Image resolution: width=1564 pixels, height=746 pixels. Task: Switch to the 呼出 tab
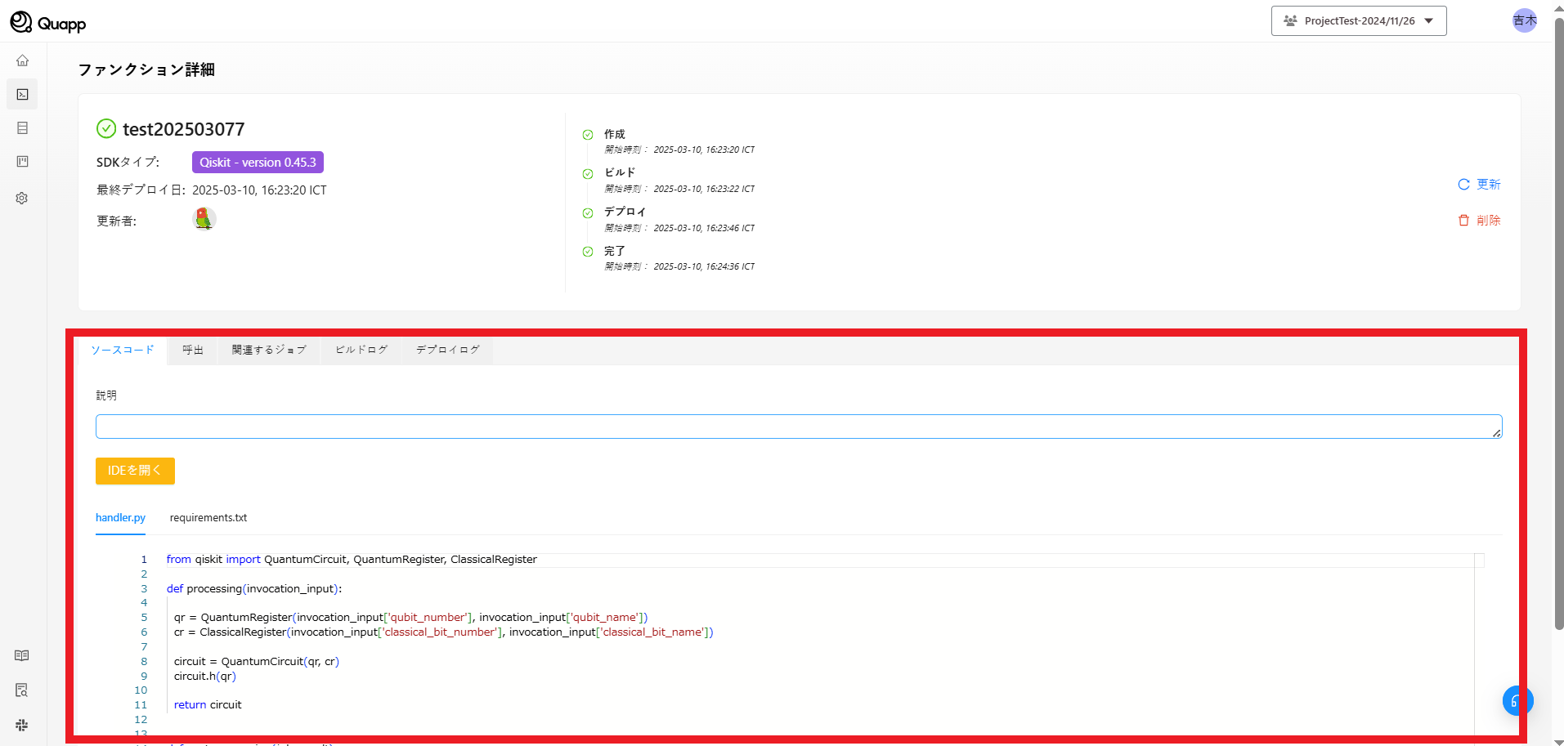point(193,350)
